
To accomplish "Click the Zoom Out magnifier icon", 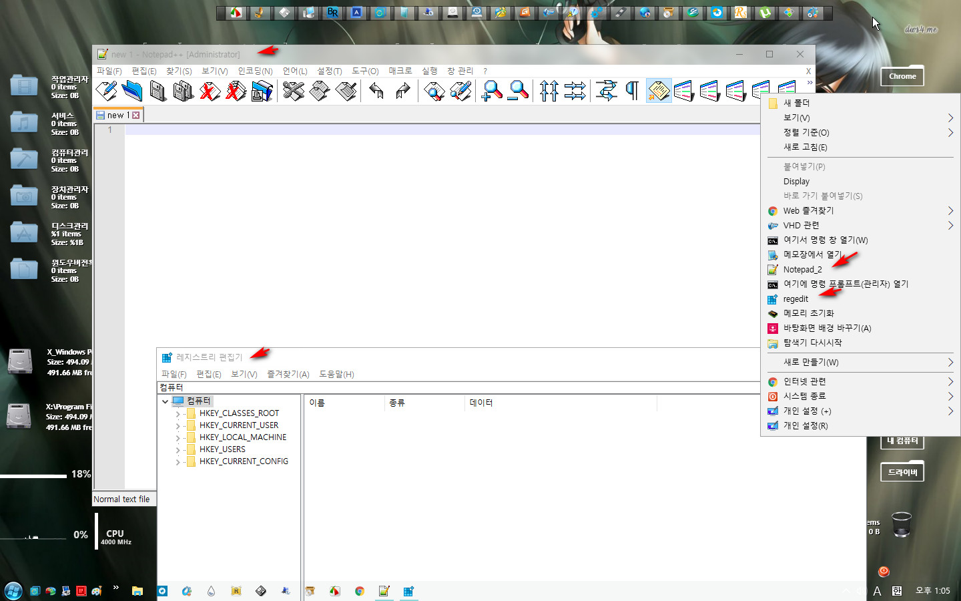I will [x=518, y=91].
